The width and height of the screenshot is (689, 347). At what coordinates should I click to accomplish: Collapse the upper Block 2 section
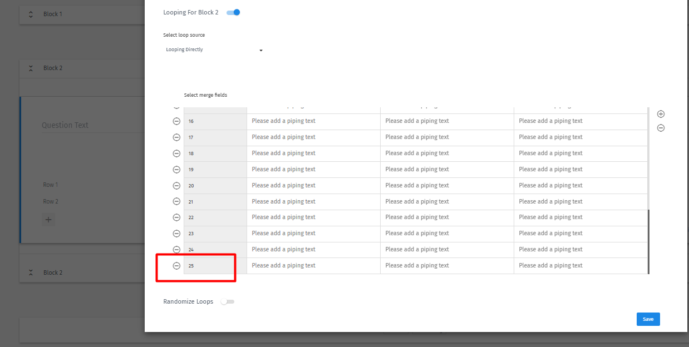click(x=31, y=68)
